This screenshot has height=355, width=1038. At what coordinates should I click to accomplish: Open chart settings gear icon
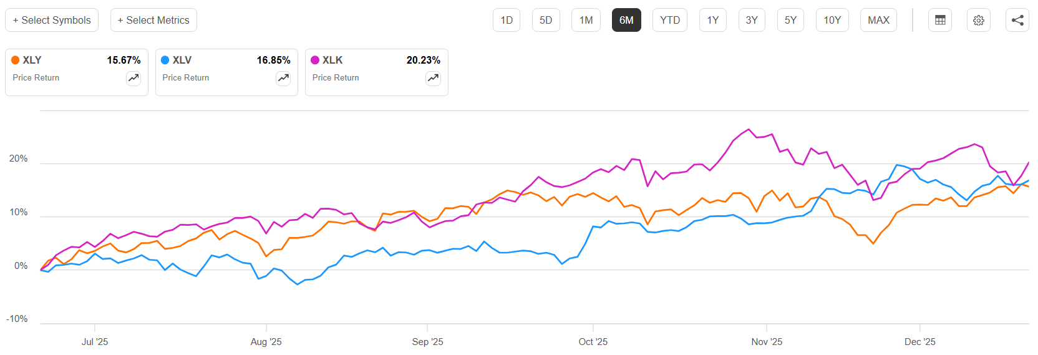tap(979, 20)
